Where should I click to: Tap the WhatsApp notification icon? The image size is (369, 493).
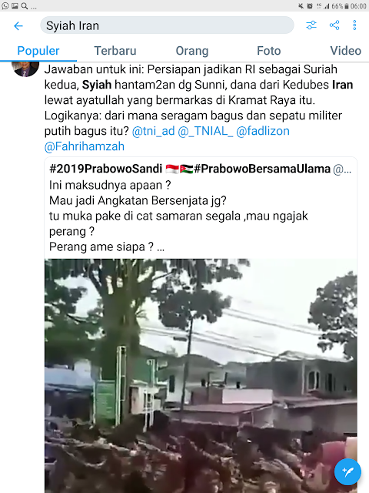[5, 5]
